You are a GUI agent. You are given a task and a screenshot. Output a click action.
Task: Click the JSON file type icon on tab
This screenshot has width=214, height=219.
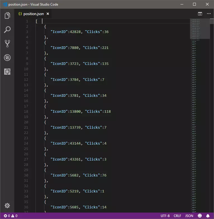pyautogui.click(x=20, y=14)
